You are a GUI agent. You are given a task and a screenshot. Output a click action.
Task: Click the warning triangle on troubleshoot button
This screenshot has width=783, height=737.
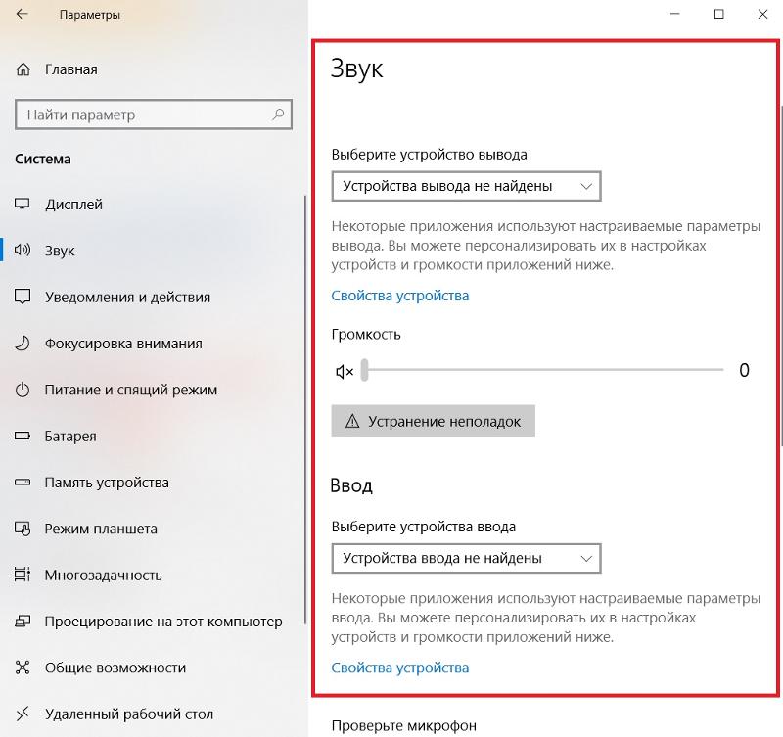tap(352, 421)
